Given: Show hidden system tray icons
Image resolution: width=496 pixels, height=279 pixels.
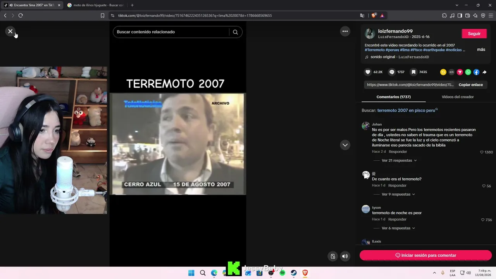Looking at the screenshot, I should point(434,273).
